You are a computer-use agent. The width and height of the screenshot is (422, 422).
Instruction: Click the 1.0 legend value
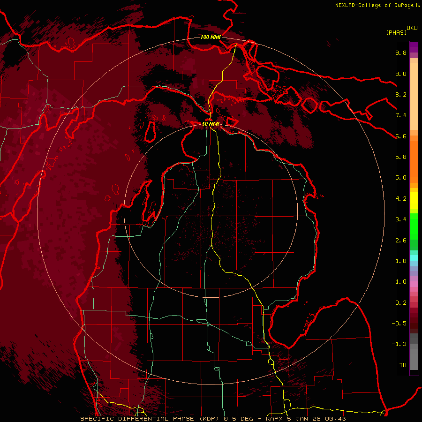click(401, 282)
